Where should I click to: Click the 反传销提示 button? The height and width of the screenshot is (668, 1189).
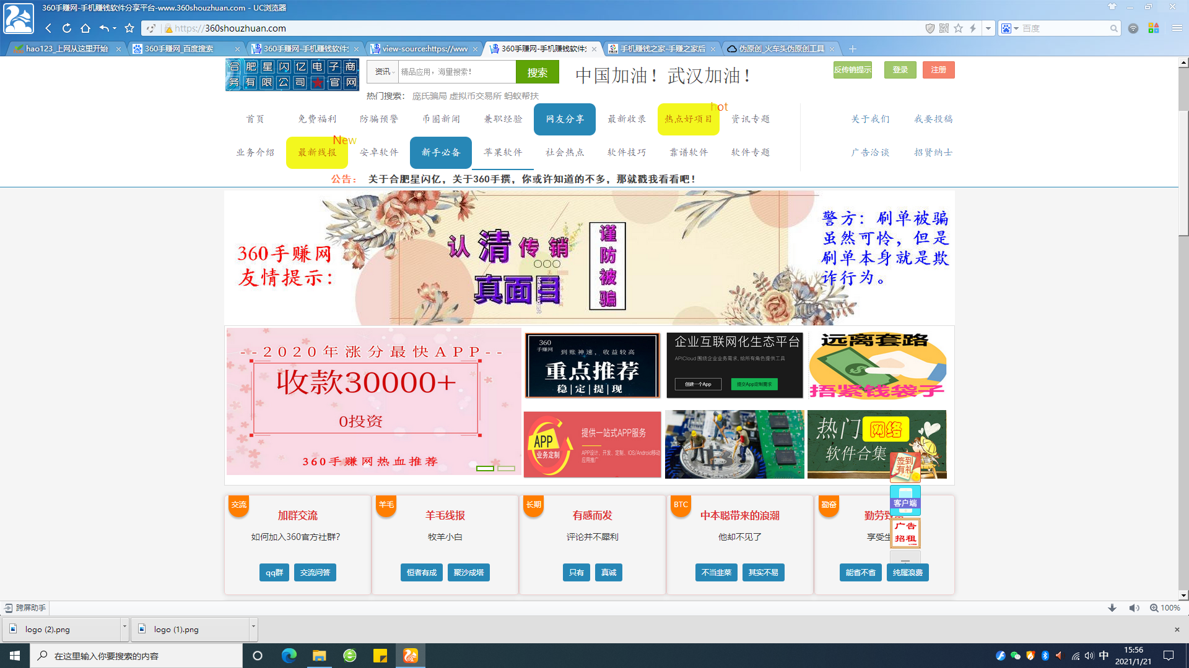point(852,70)
